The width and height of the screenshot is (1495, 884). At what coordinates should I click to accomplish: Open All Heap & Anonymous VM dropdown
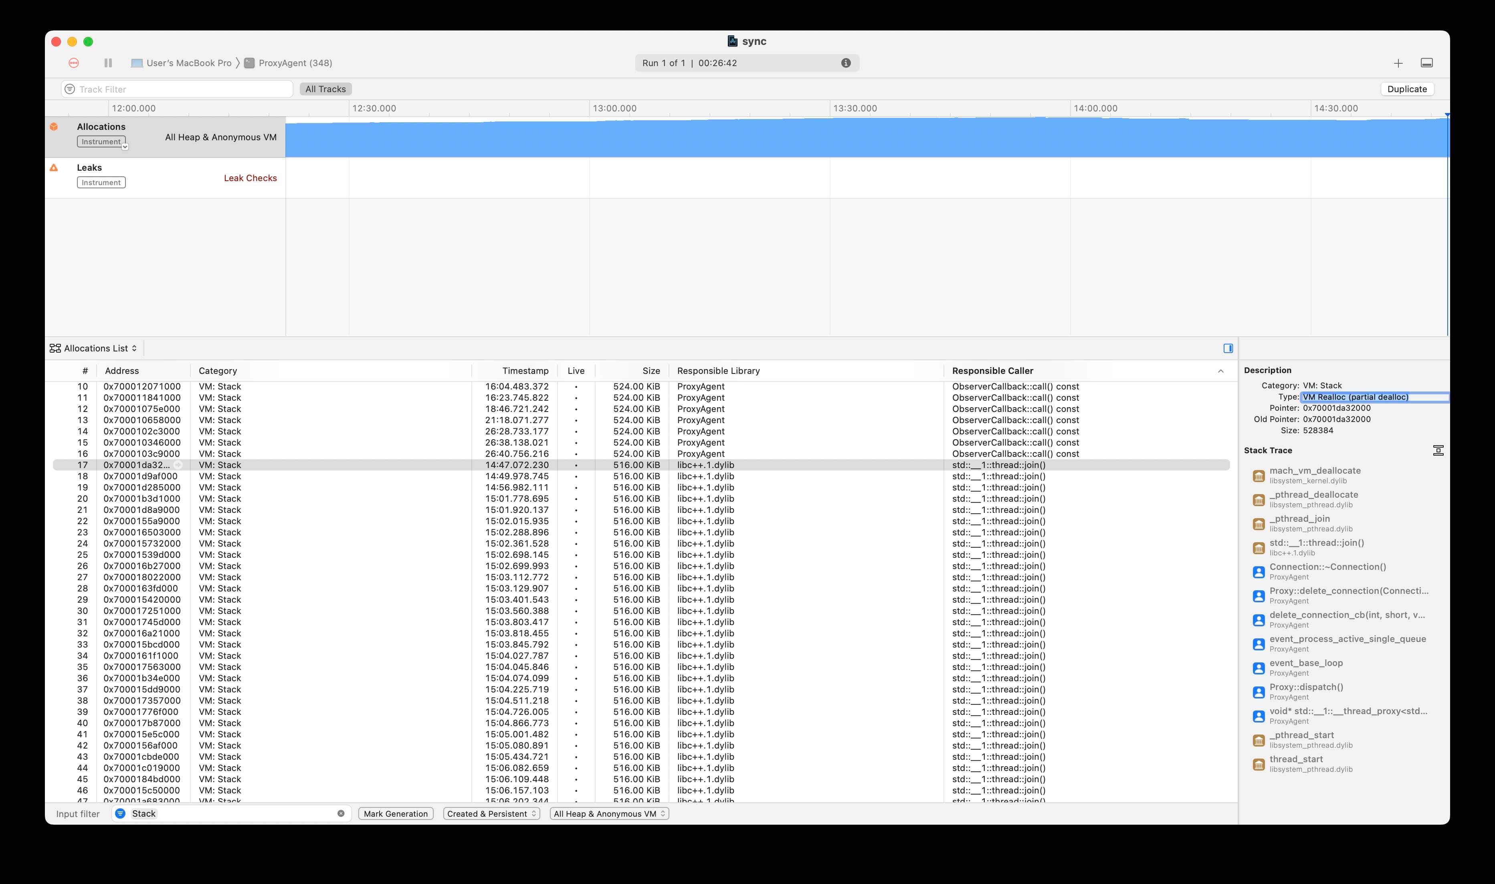(609, 814)
